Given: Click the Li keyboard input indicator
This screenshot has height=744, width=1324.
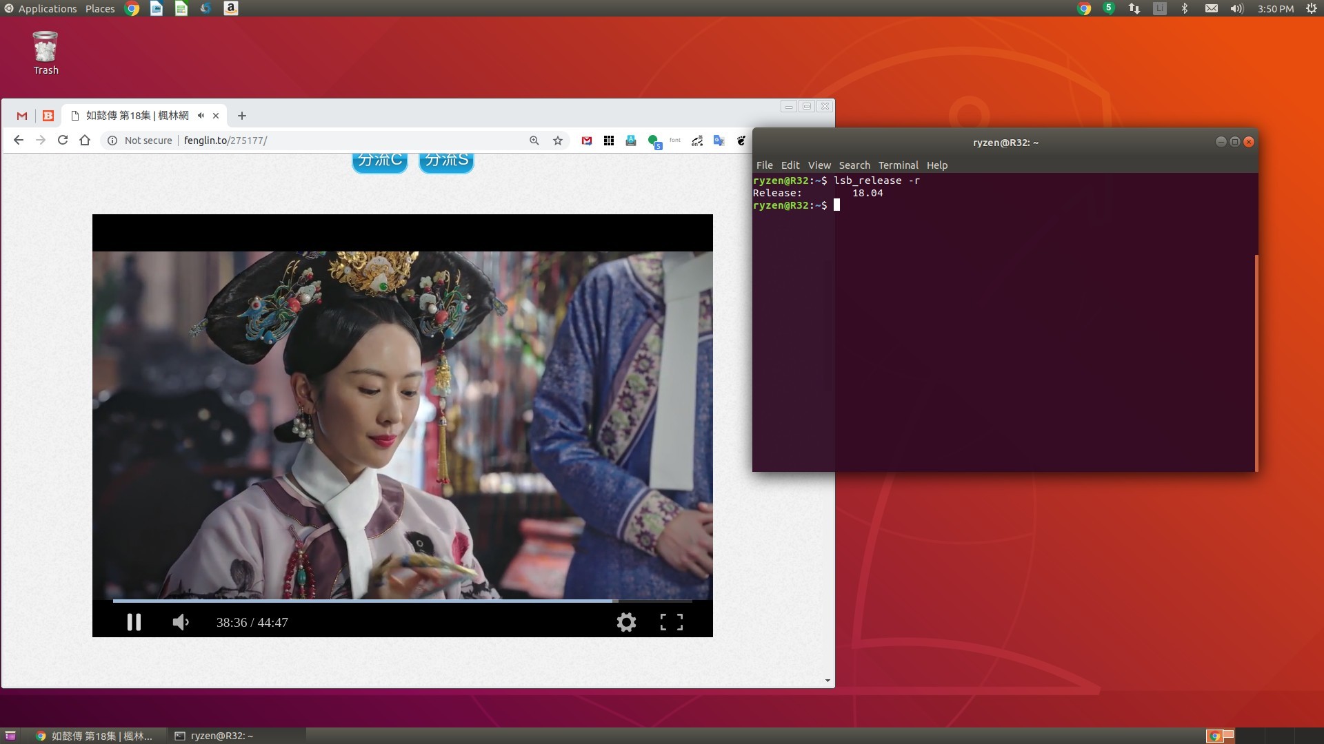Looking at the screenshot, I should pos(1160,8).
